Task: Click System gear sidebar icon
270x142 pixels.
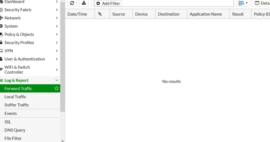Action: (x=1, y=26)
